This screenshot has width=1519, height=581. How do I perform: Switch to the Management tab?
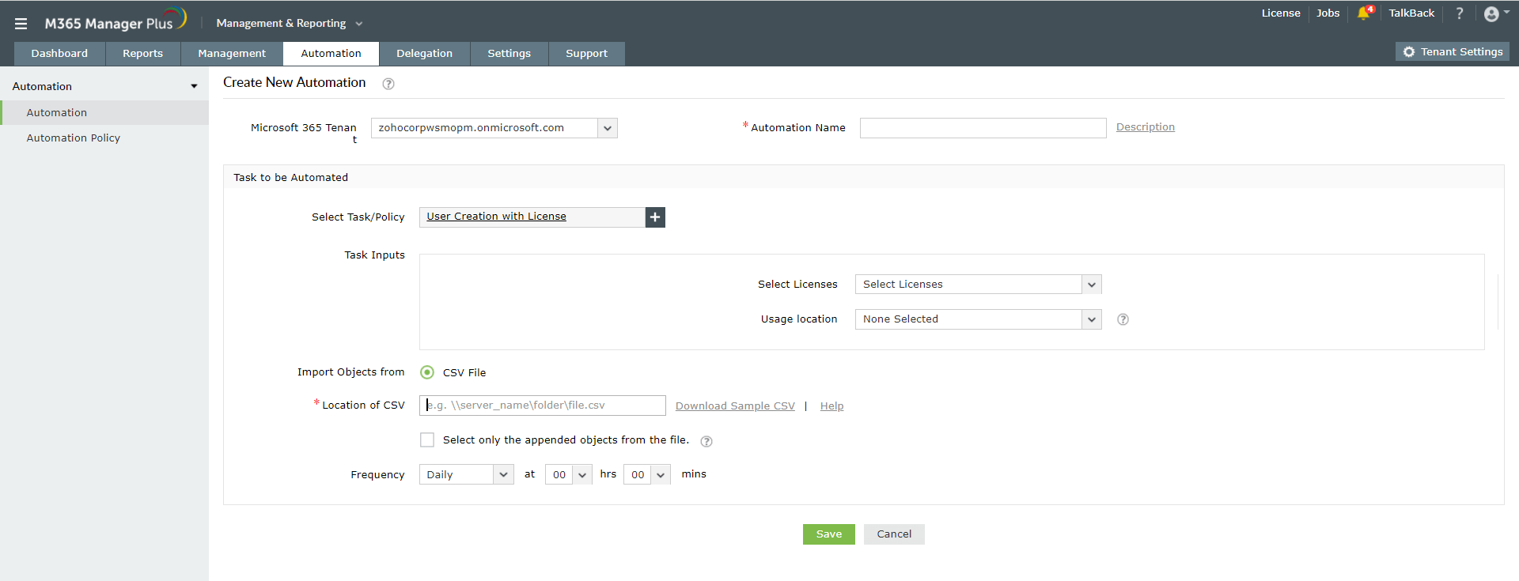click(232, 54)
